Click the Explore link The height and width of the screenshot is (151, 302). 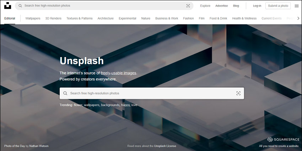click(x=205, y=6)
